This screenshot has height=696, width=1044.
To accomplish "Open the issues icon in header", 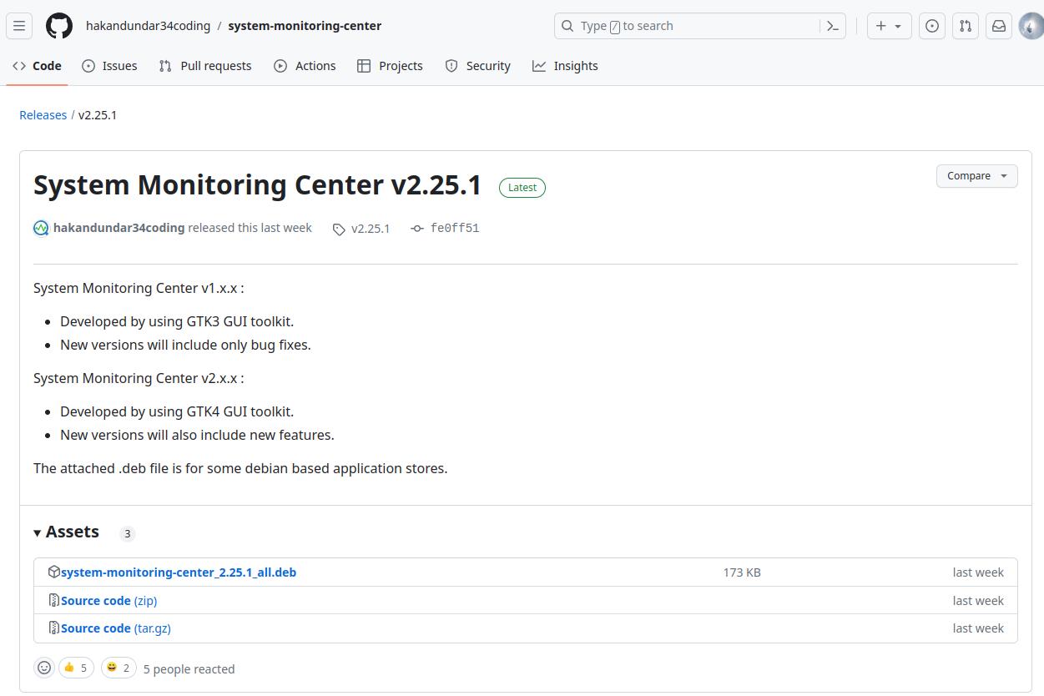I will click(x=932, y=26).
